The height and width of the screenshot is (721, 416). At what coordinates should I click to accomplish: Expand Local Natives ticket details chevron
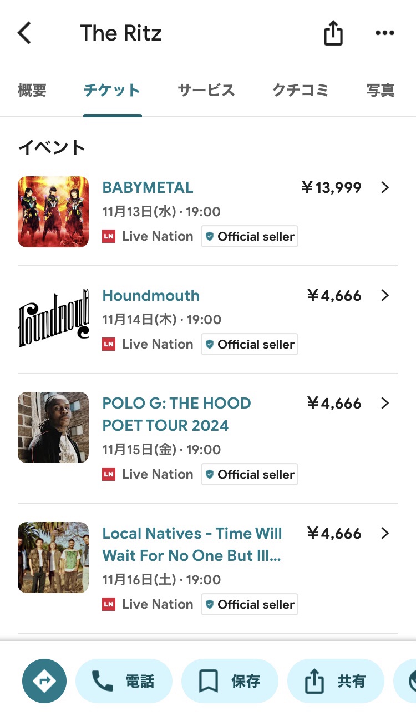click(x=385, y=534)
